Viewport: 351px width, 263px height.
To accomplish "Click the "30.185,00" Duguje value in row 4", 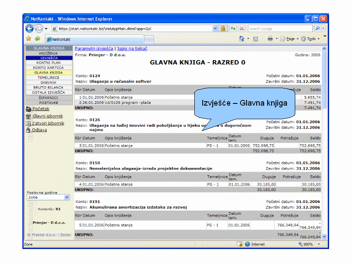I will coord(266,185).
